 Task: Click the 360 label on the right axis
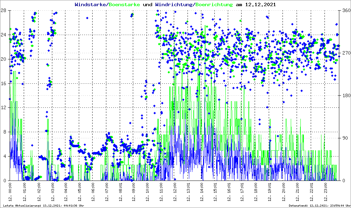pyautogui.click(x=345, y=10)
